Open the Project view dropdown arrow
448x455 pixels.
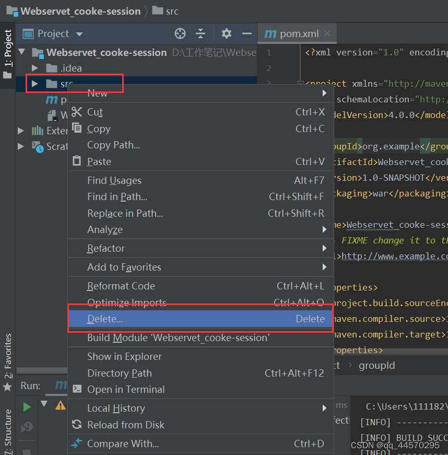pos(79,34)
